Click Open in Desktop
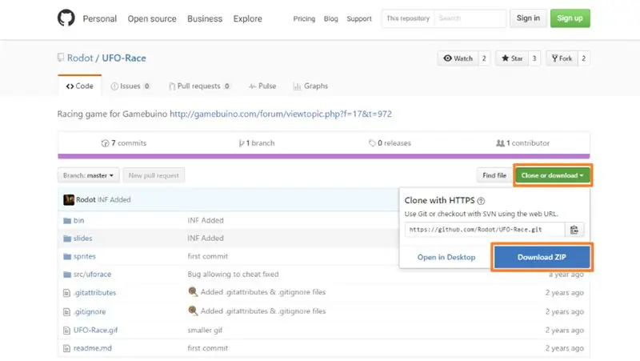 point(446,257)
